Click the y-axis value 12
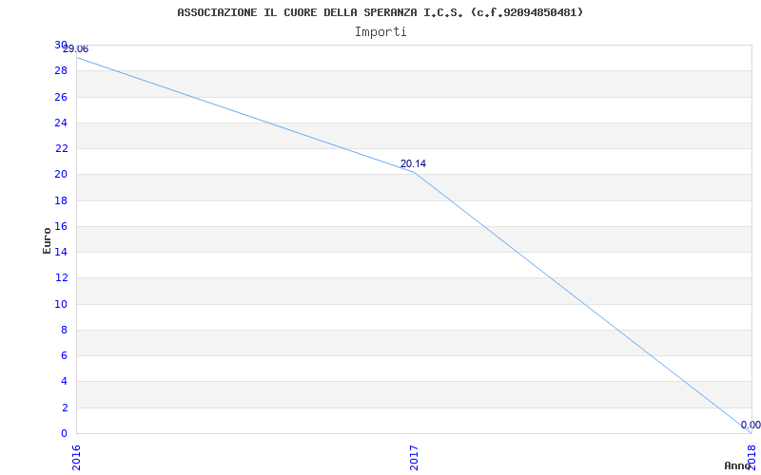This screenshot has width=761, height=475. click(62, 278)
